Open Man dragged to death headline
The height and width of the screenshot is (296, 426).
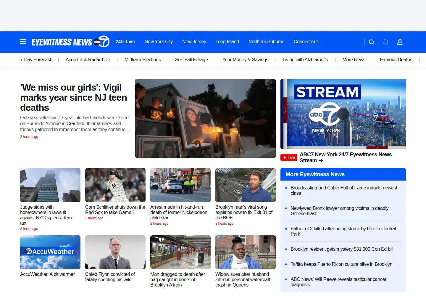(177, 280)
